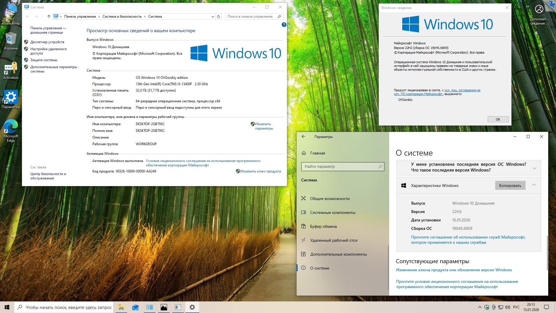Go back using the arrow in Параметры window
Viewport: 556px width, 313px height.
[x=303, y=137]
